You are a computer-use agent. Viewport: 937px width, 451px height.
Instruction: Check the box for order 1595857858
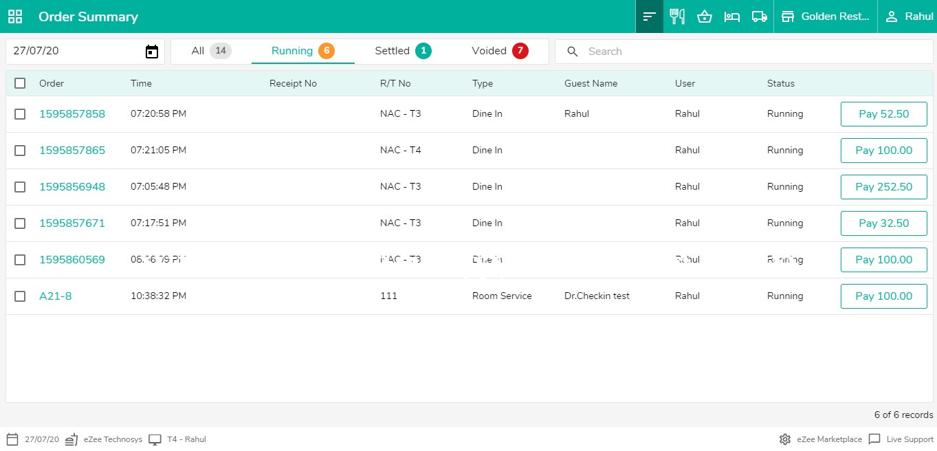(20, 114)
